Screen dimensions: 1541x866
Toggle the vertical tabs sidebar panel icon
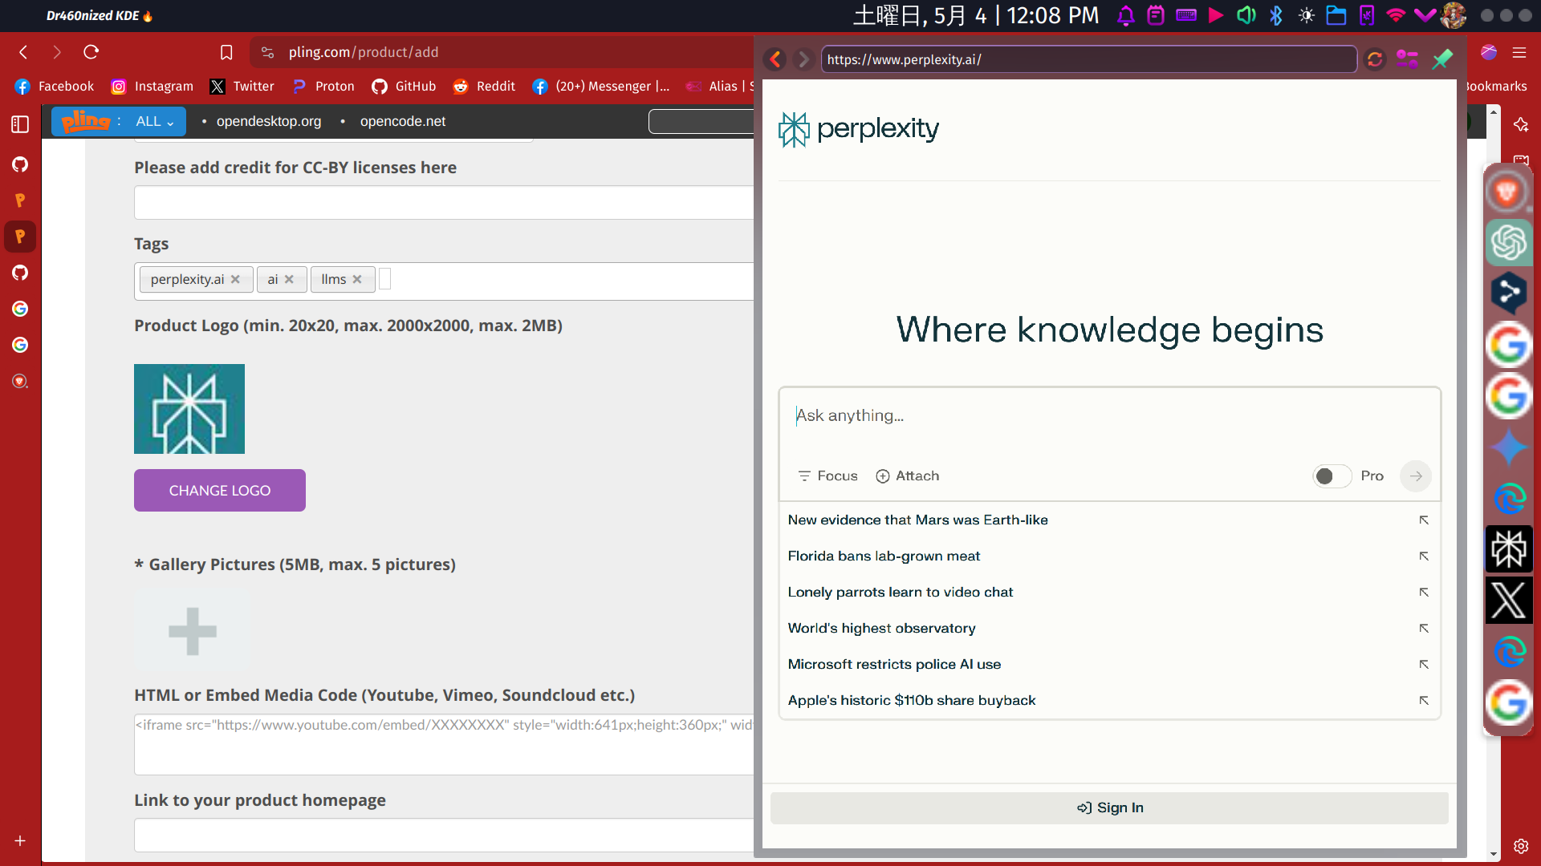click(x=20, y=124)
